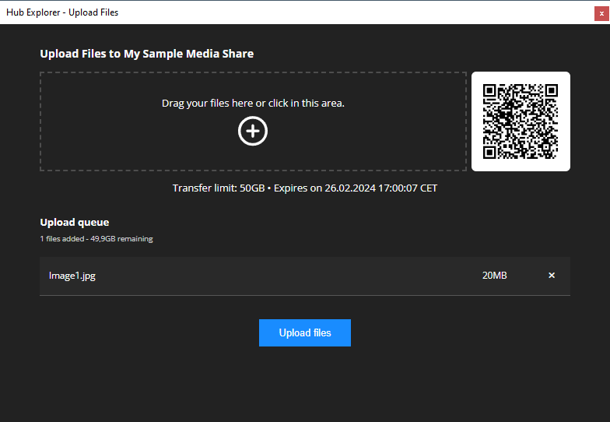Close the Hub Explorer upload window

[601, 12]
